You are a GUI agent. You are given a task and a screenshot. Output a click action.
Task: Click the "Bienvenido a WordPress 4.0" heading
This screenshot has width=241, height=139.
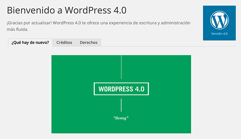[x=66, y=10]
